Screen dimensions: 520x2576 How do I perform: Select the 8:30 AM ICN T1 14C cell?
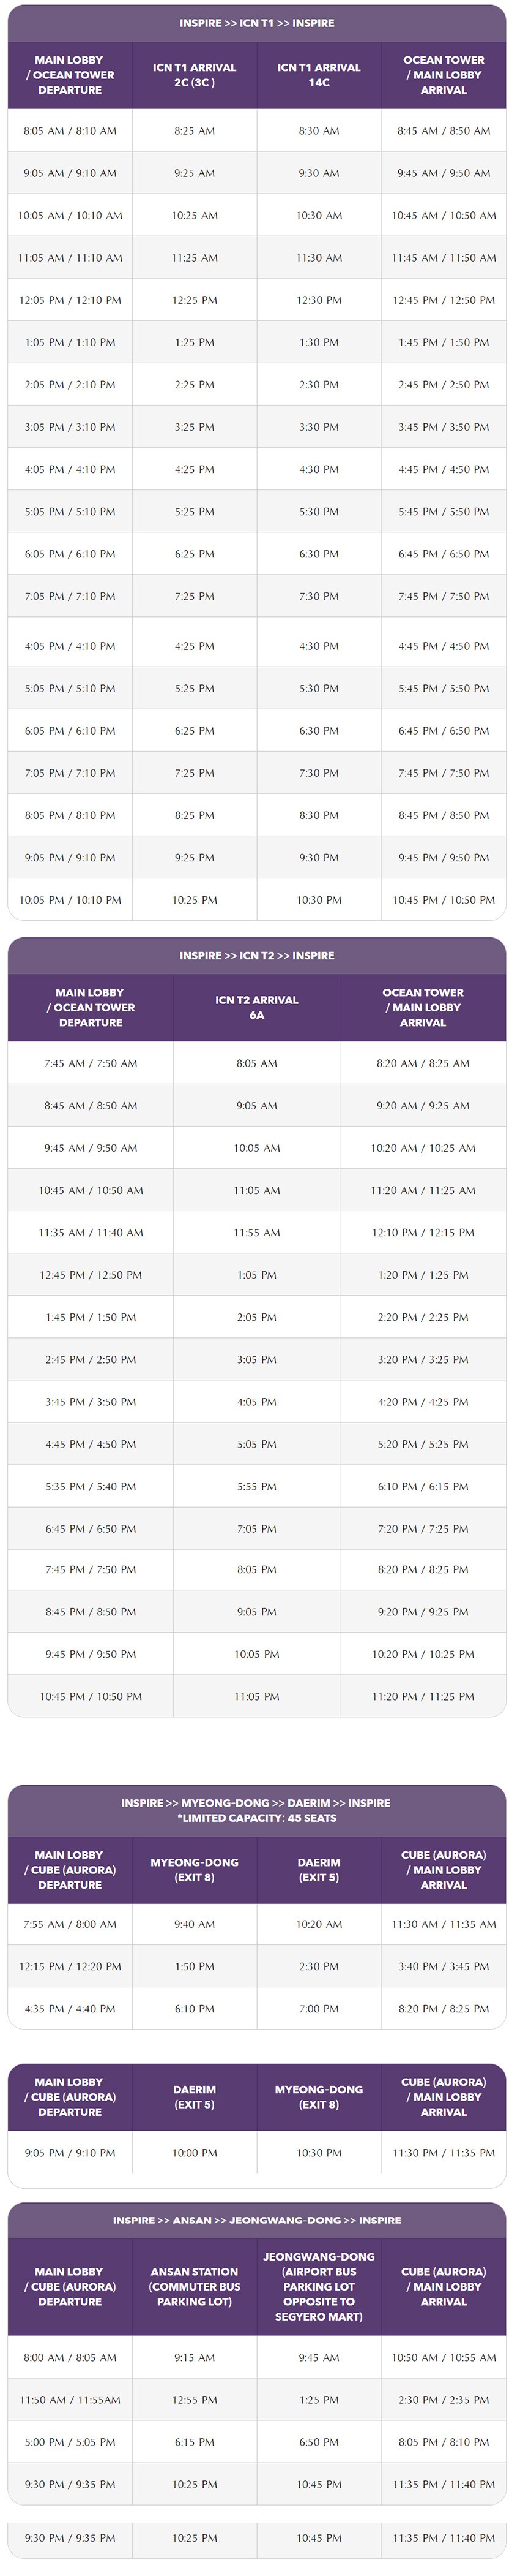point(318,131)
